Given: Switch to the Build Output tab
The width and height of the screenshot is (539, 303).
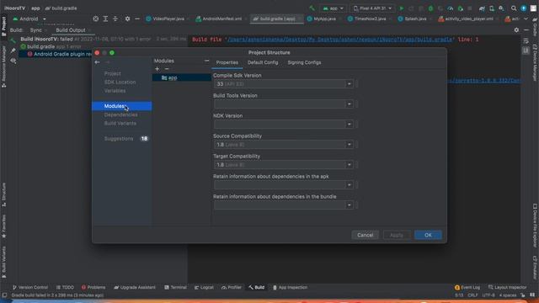Looking at the screenshot, I should tap(71, 30).
